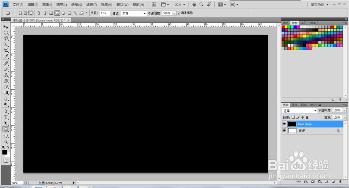Click the background color swatch
The image size is (349, 188).
tap(8, 155)
